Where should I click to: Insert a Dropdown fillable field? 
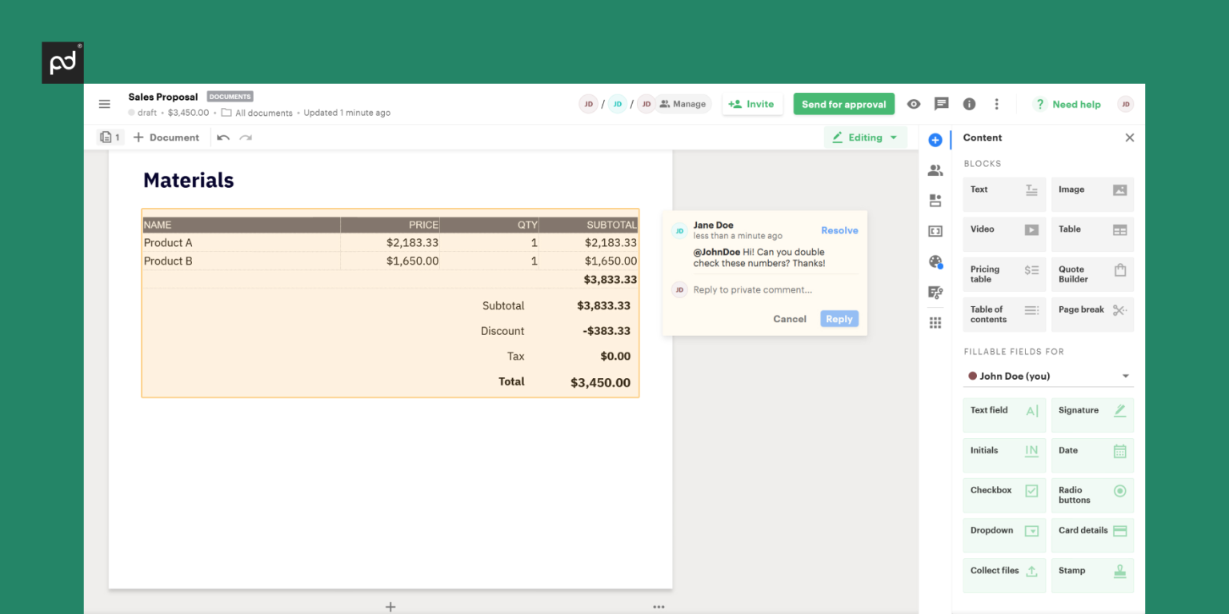click(x=1004, y=535)
